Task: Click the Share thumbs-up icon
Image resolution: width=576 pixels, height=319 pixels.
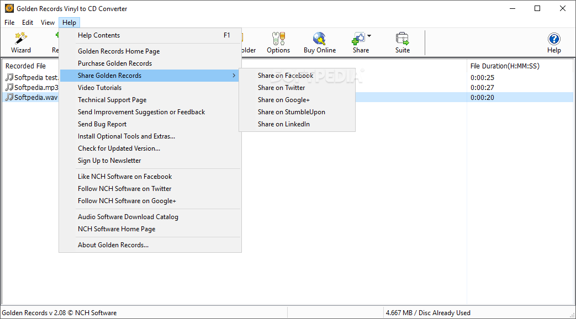Action: tap(358, 38)
